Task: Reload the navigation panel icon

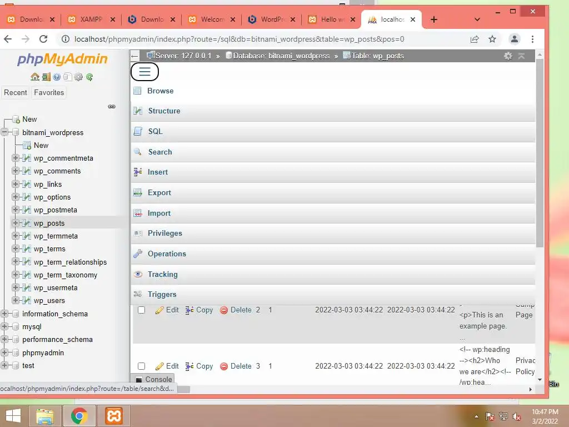Action: click(x=89, y=77)
